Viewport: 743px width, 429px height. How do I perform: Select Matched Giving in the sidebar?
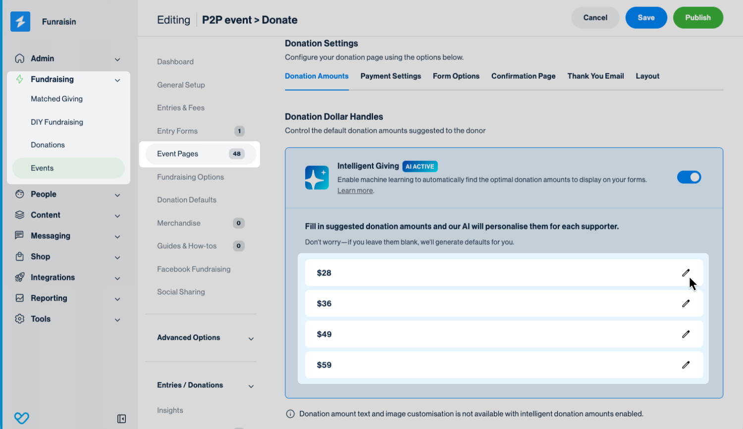[56, 99]
